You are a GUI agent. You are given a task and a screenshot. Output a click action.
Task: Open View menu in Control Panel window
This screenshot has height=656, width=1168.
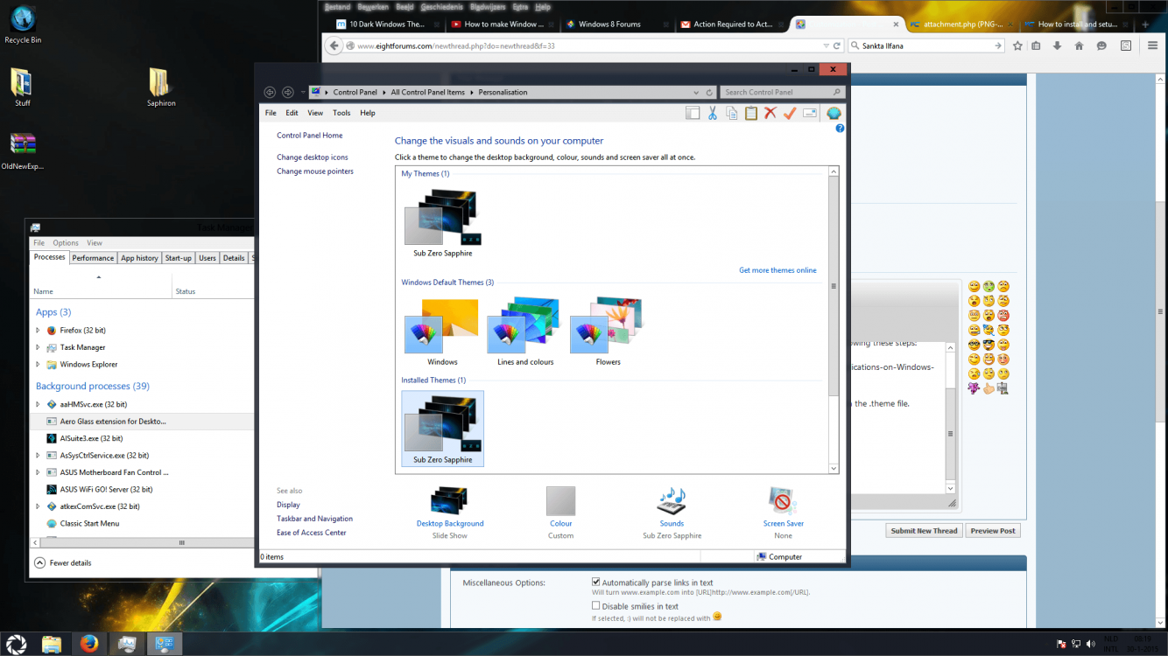[x=315, y=113]
